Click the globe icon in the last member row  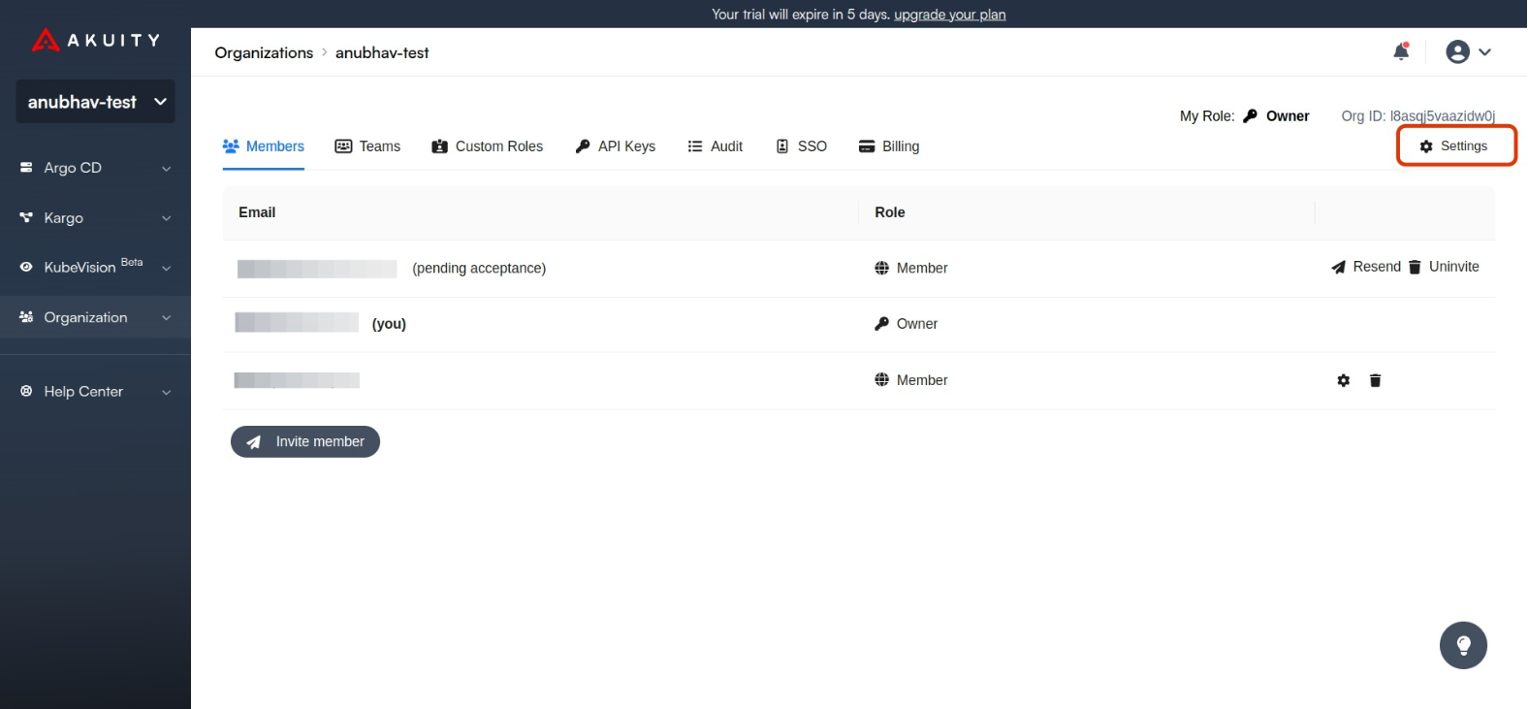[x=881, y=380]
